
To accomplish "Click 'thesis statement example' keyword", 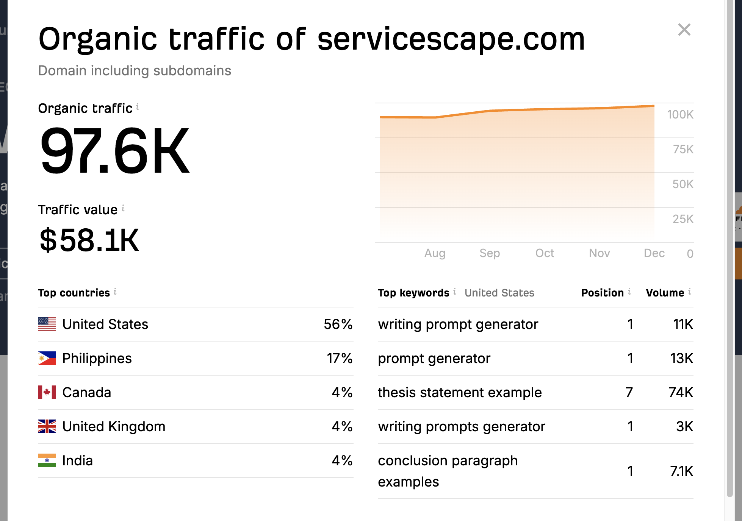I will pos(460,393).
